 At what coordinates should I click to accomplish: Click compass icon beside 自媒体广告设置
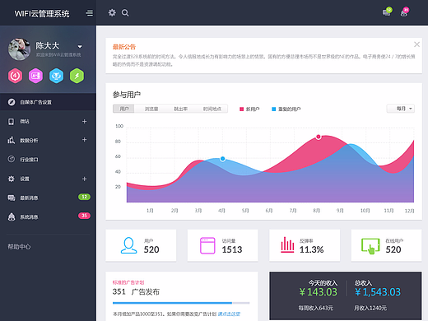point(12,102)
